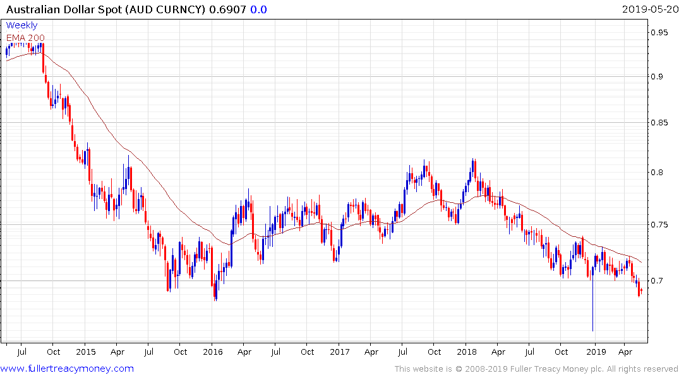Select the last candle on the chart
Image resolution: width=679 pixels, height=378 pixels.
click(x=641, y=291)
